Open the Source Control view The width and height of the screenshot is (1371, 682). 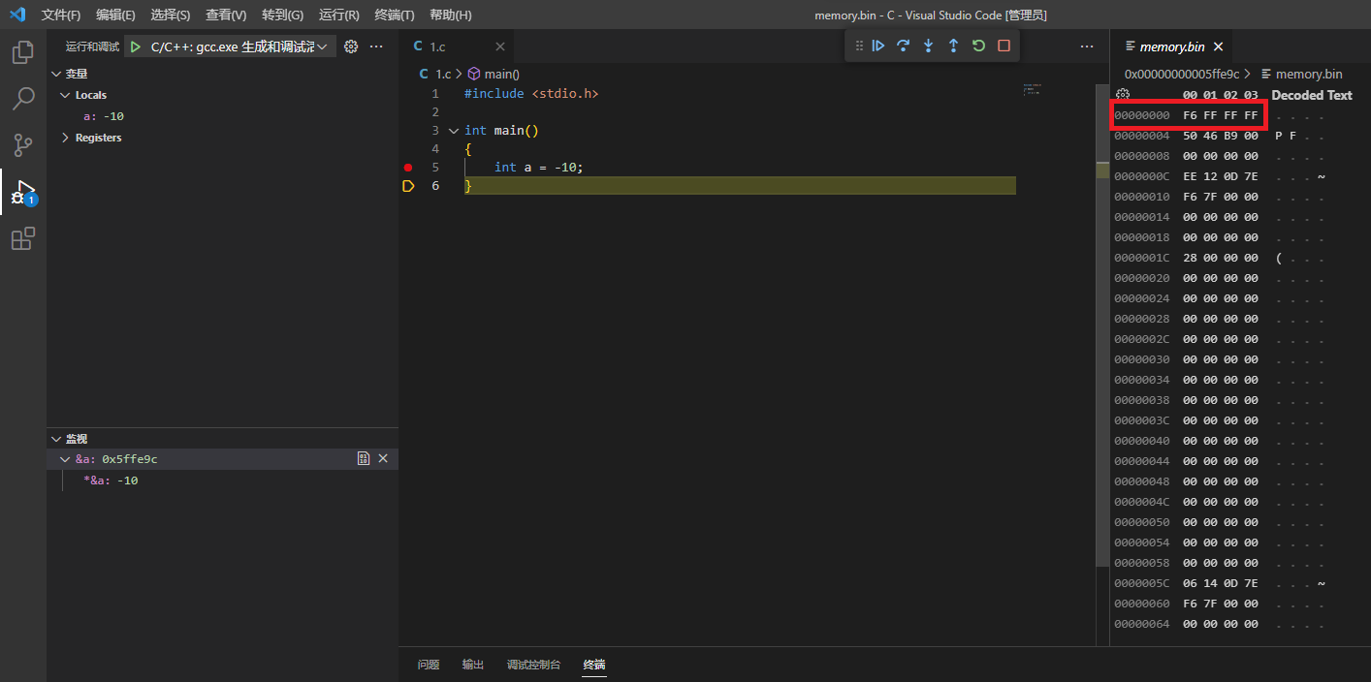pos(22,145)
